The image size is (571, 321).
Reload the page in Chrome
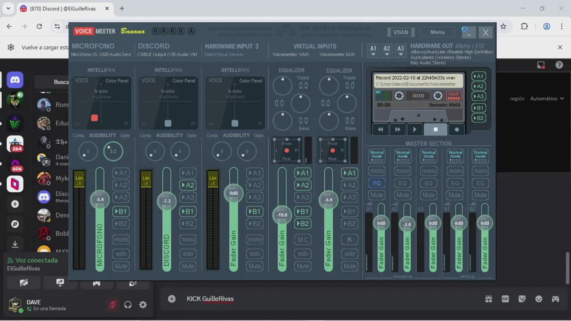coord(39,26)
